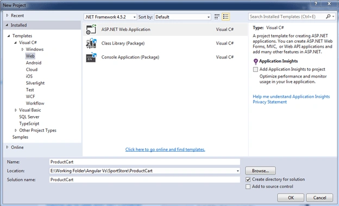Click the Console Application (Package) template icon
Viewport: 339px width, 206px height.
[x=91, y=57]
